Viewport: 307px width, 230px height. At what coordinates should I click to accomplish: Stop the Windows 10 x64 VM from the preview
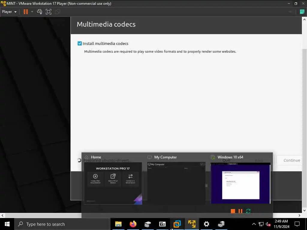point(233,211)
